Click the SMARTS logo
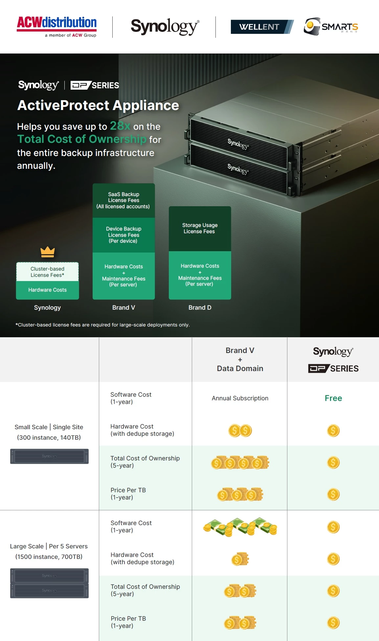Viewport: 379px width, 641px height. tap(331, 27)
